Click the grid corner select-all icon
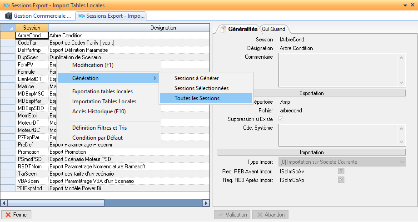The height and width of the screenshot is (222, 418). coord(8,28)
